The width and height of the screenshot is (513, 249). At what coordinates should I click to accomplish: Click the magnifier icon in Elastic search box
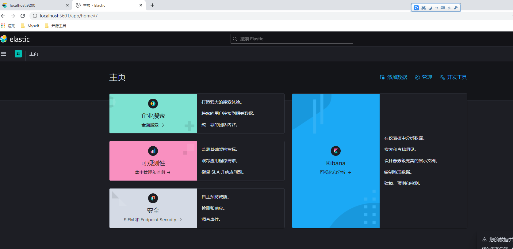235,39
